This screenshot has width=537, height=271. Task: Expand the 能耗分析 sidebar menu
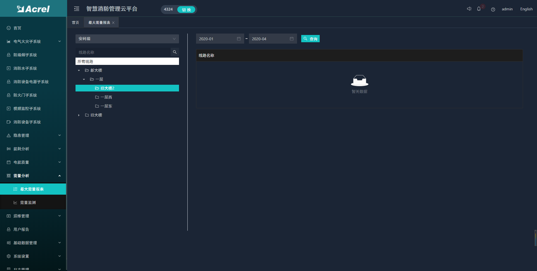click(33, 149)
